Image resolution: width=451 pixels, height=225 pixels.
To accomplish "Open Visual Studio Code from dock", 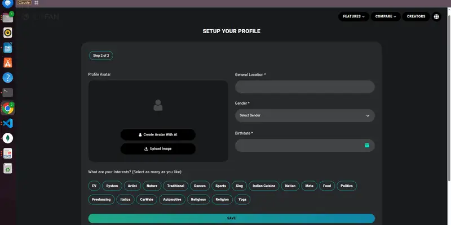I will [8, 123].
